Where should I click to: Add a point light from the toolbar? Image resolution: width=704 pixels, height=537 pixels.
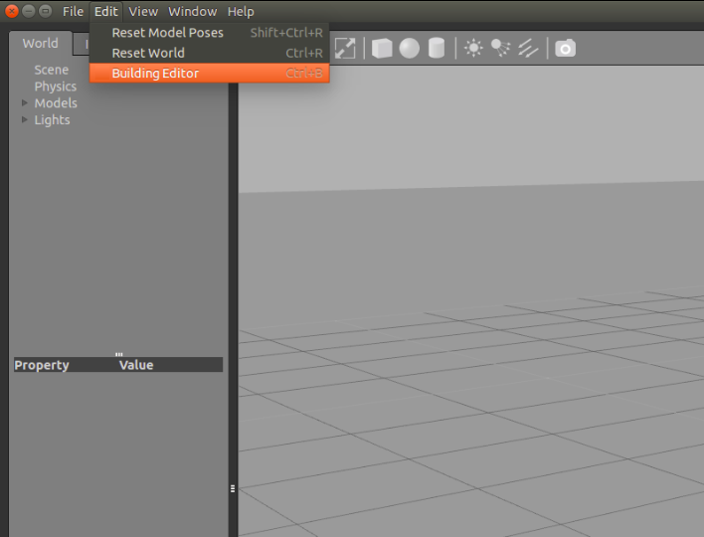473,48
